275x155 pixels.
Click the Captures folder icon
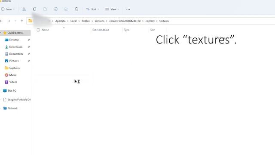coord(6,68)
